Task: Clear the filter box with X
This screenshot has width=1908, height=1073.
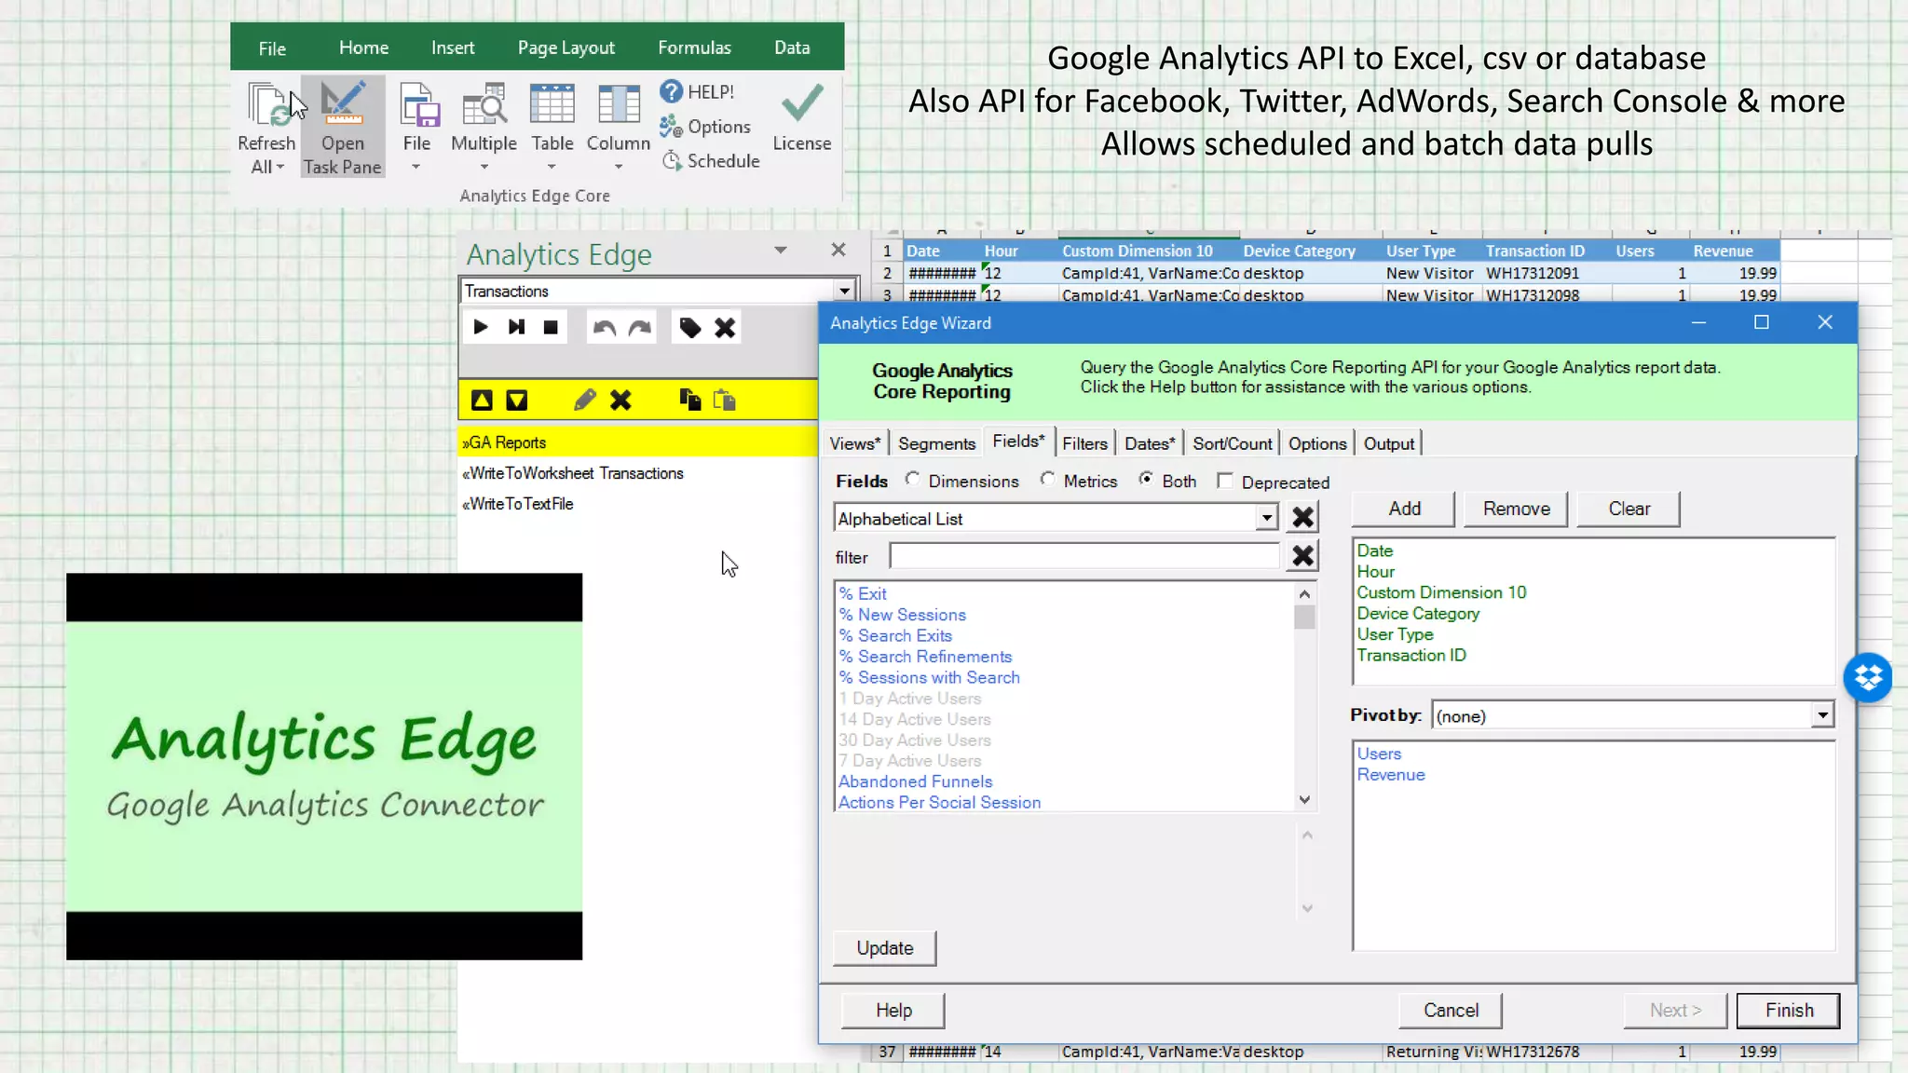Action: coord(1302,556)
